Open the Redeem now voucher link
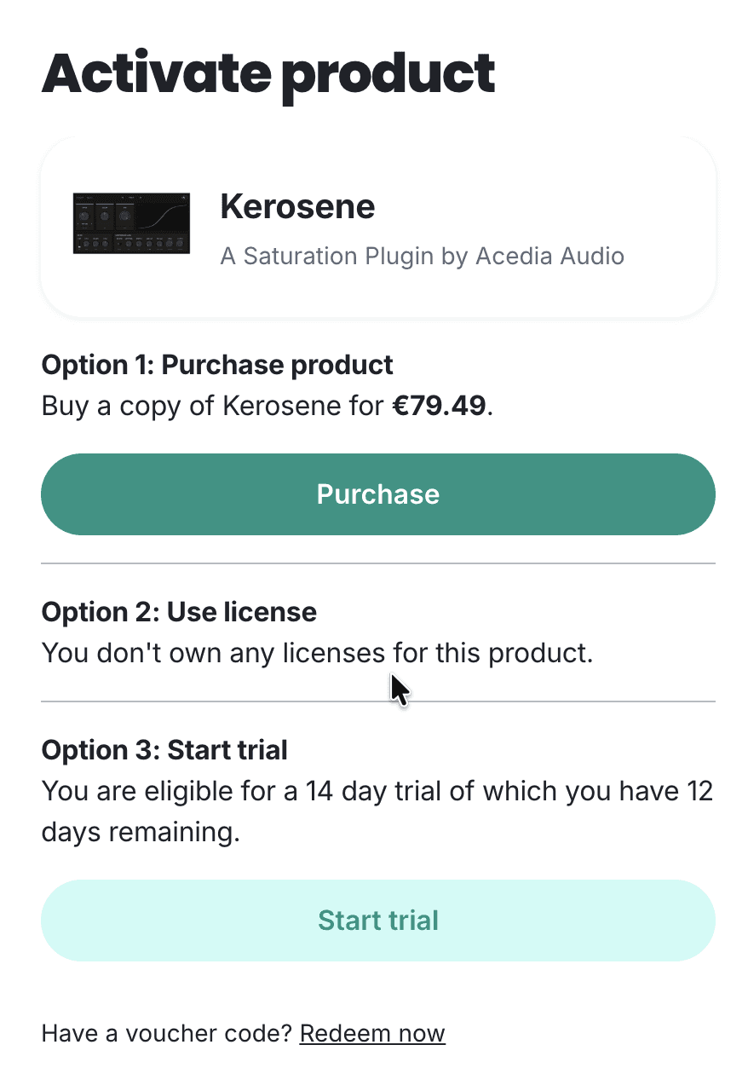 pyautogui.click(x=372, y=1033)
